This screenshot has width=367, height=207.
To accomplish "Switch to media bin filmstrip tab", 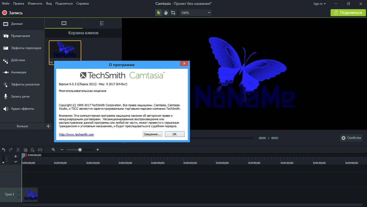I will (64, 23).
